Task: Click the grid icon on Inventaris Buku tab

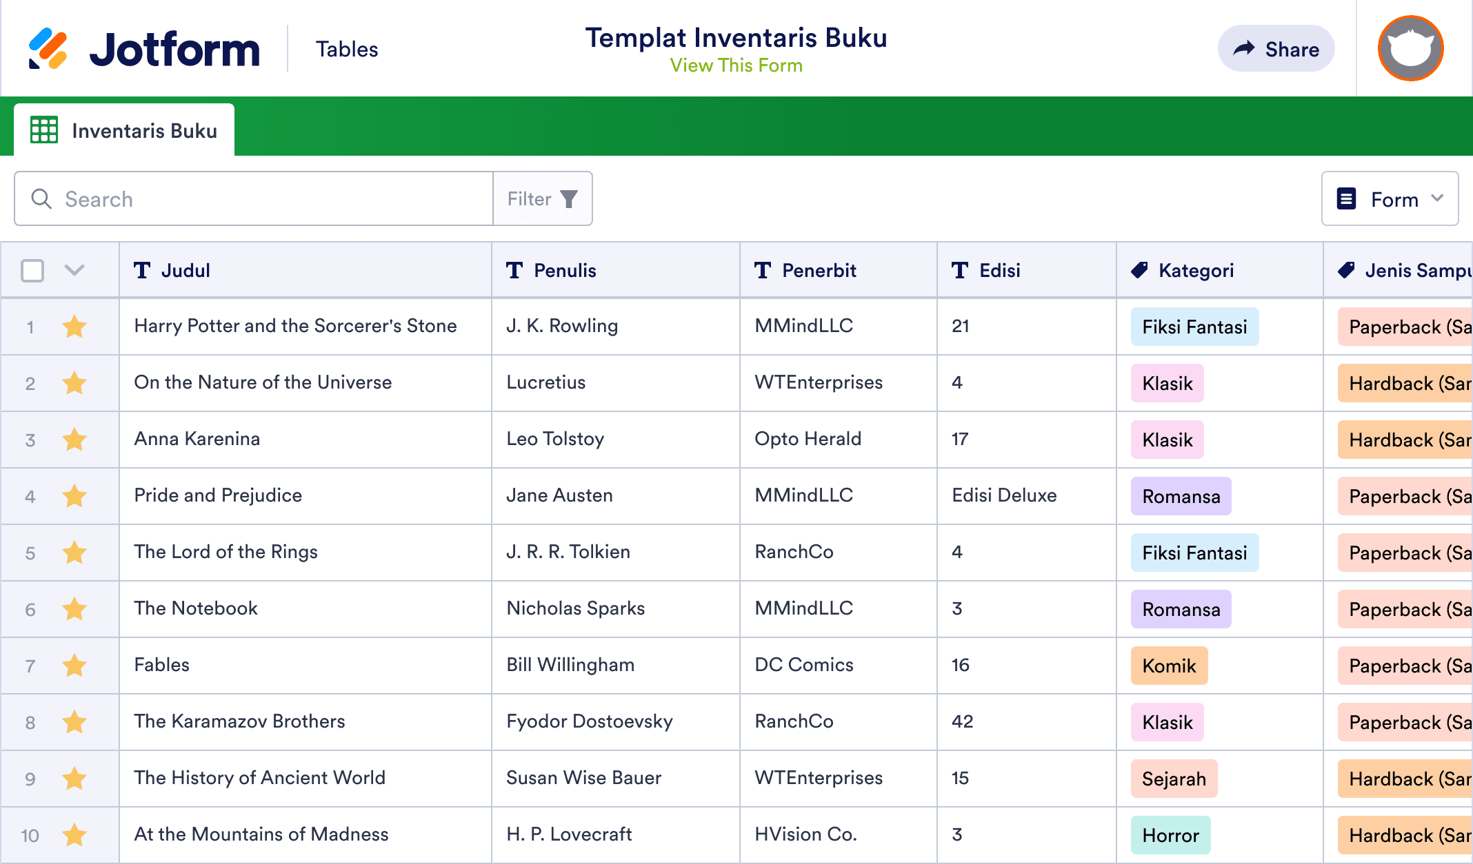Action: click(43, 130)
